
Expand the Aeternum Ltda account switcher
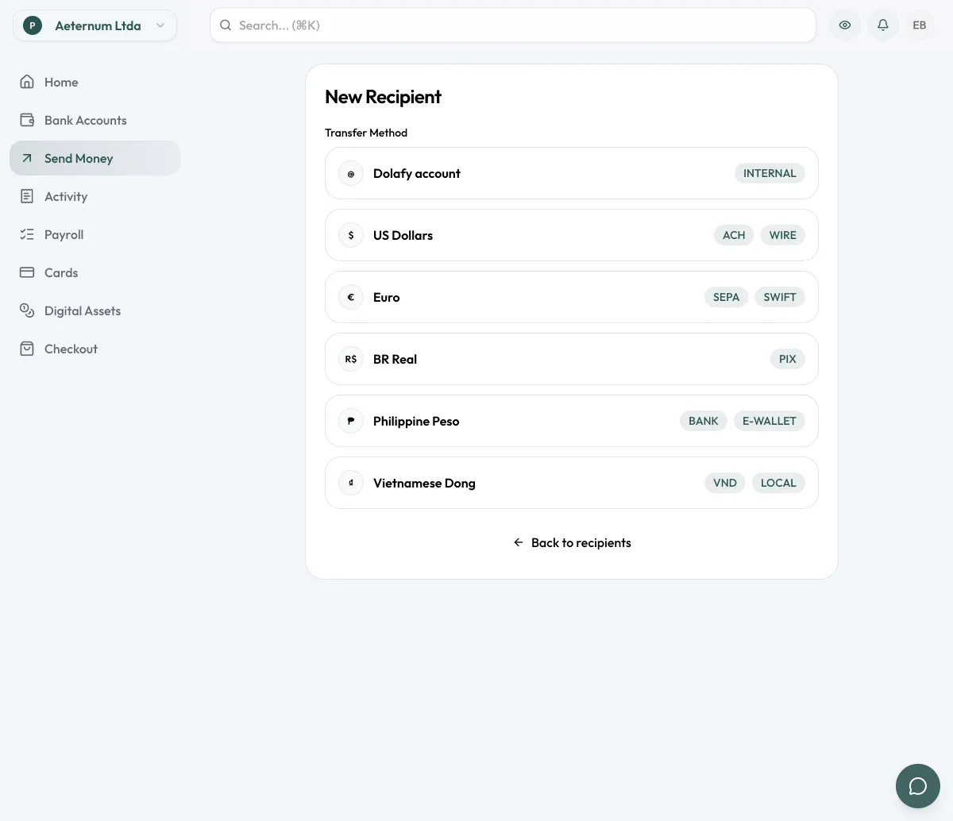(95, 25)
